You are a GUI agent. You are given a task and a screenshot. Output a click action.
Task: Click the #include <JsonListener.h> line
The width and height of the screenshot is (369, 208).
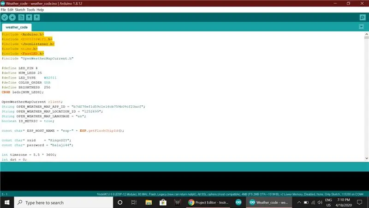point(28,44)
